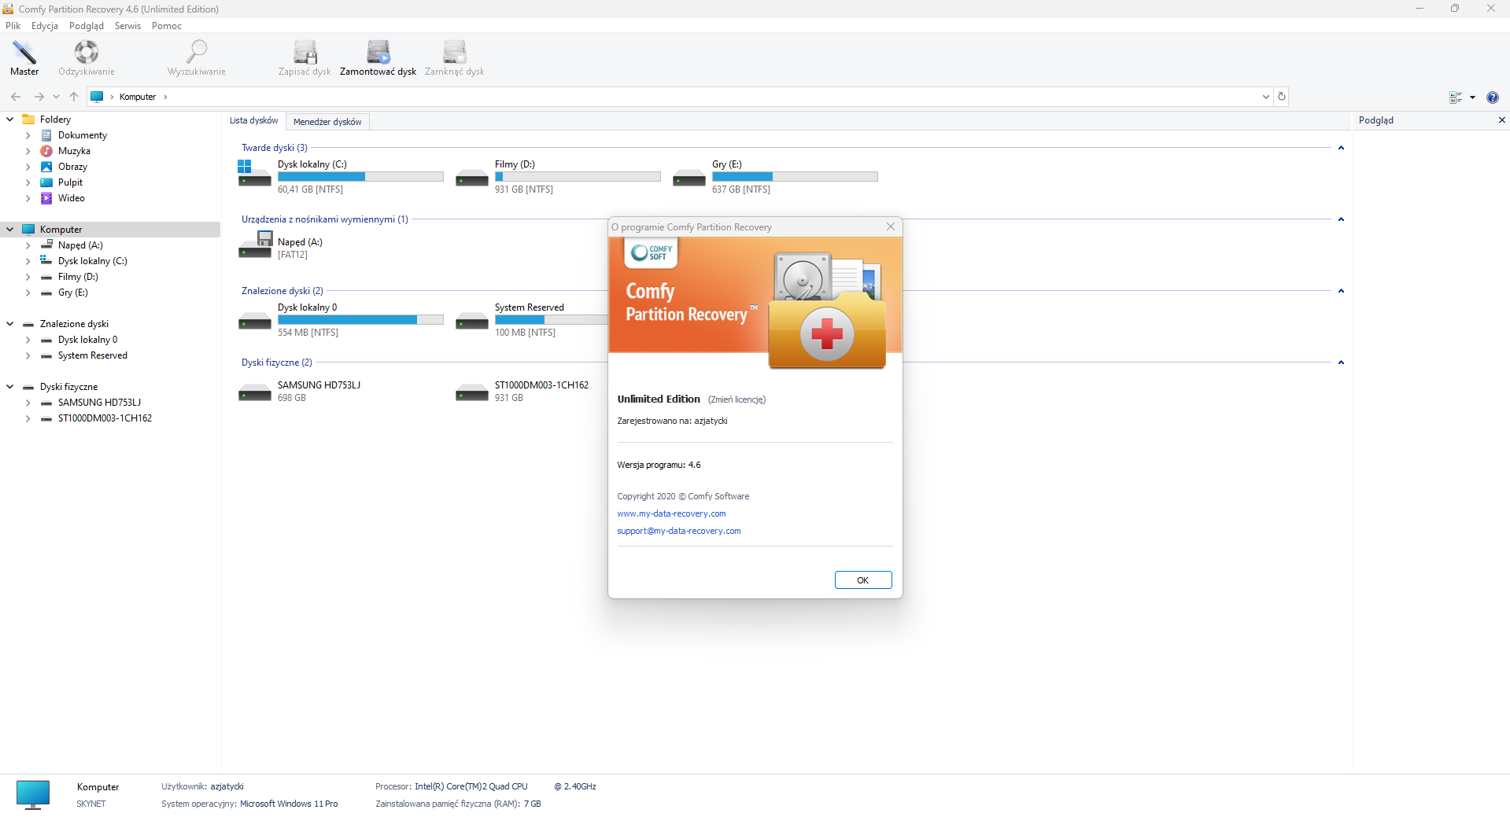The image size is (1510, 817).
Task: Open the Podgląd menu
Action: pos(87,26)
